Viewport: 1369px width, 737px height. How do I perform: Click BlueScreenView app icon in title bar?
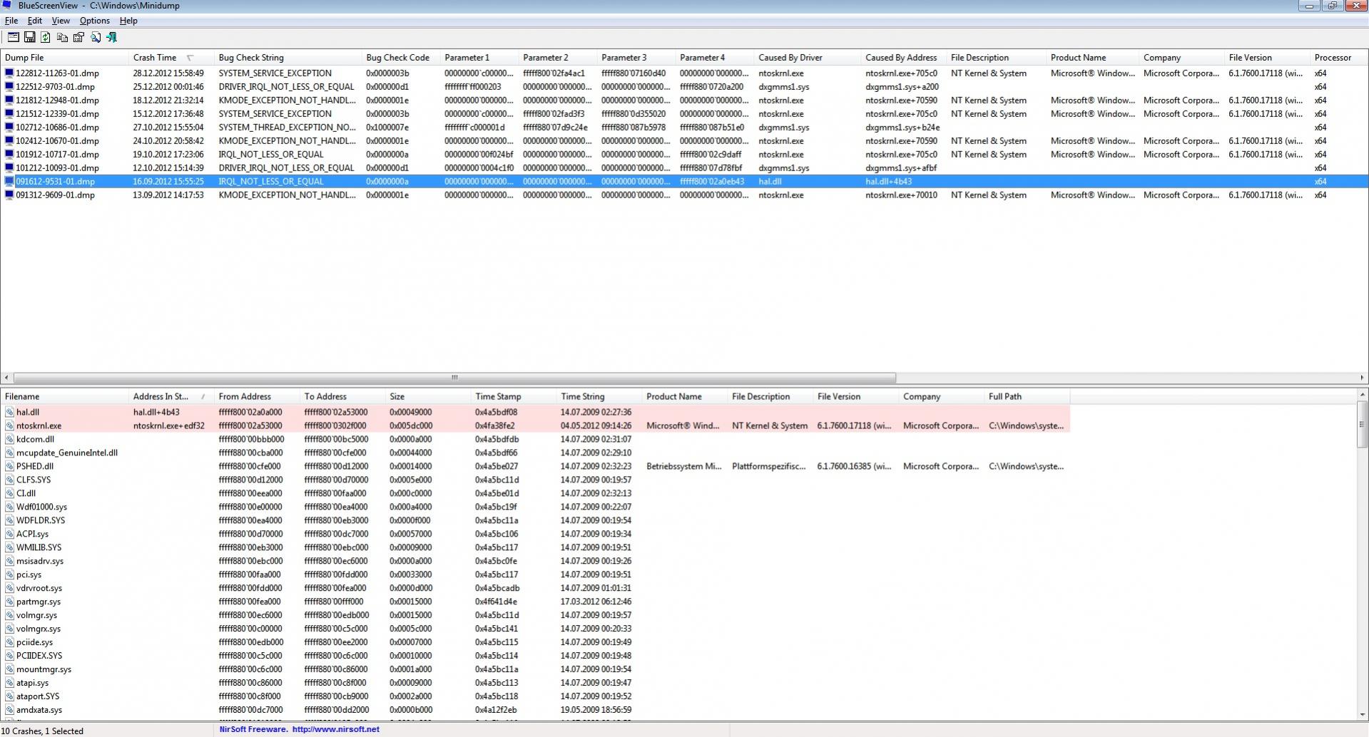[x=7, y=6]
